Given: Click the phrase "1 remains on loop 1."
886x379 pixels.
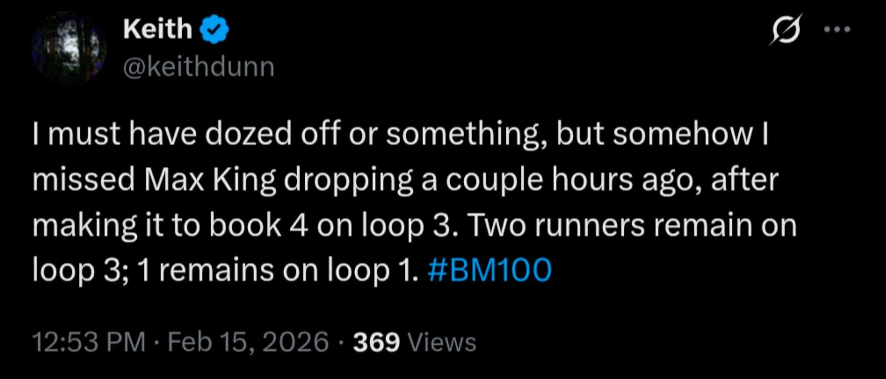Looking at the screenshot, I should (x=278, y=270).
